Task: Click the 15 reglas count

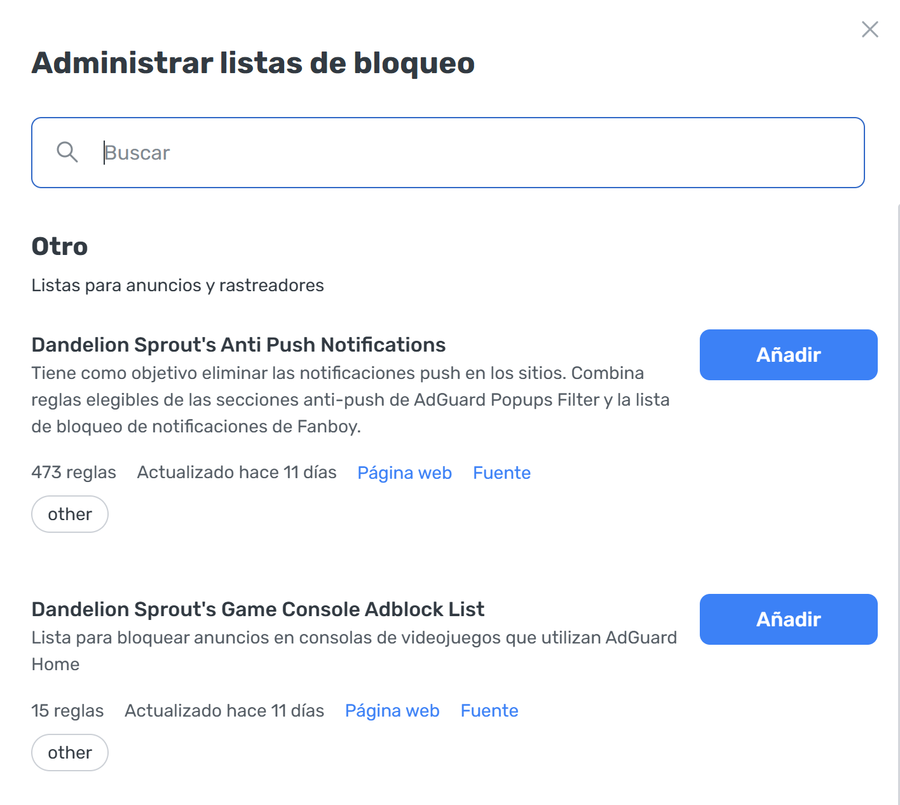Action: coord(67,710)
